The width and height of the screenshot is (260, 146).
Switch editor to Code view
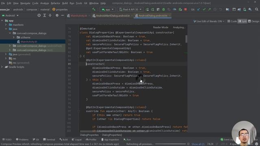point(232,21)
